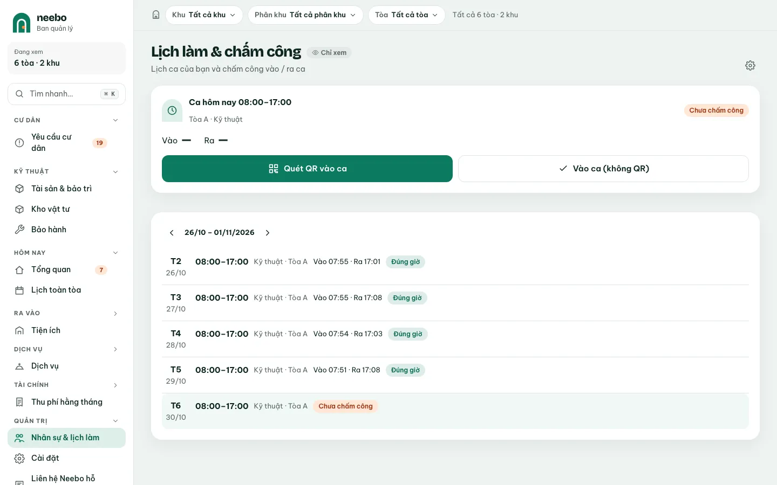Click the 19 badge next to Yêu cầu cư dân
The width and height of the screenshot is (777, 485).
pyautogui.click(x=100, y=143)
